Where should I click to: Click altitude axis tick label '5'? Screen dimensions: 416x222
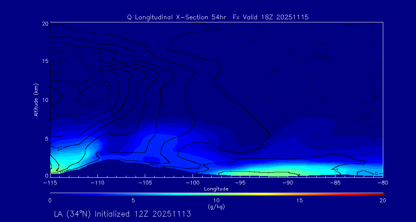47,139
